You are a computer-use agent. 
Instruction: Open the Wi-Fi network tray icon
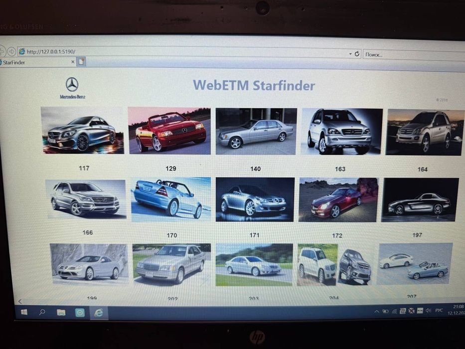pyautogui.click(x=394, y=311)
